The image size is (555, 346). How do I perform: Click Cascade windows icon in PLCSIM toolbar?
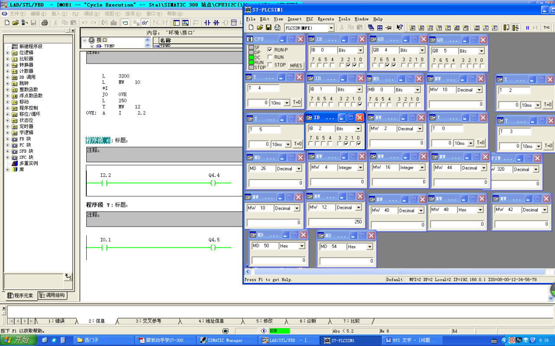point(371,28)
